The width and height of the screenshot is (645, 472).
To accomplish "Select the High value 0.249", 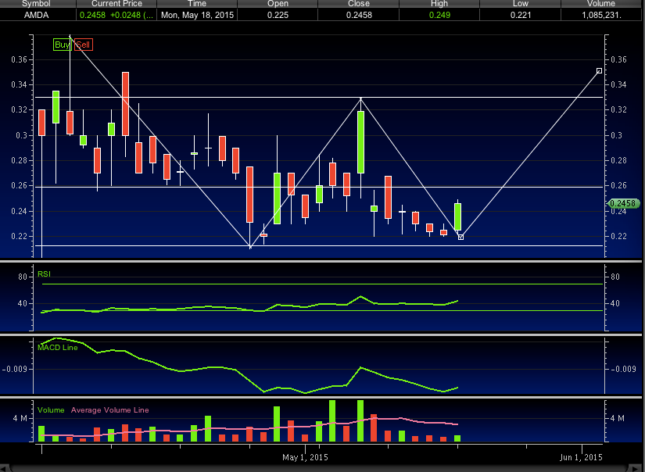I will point(439,15).
